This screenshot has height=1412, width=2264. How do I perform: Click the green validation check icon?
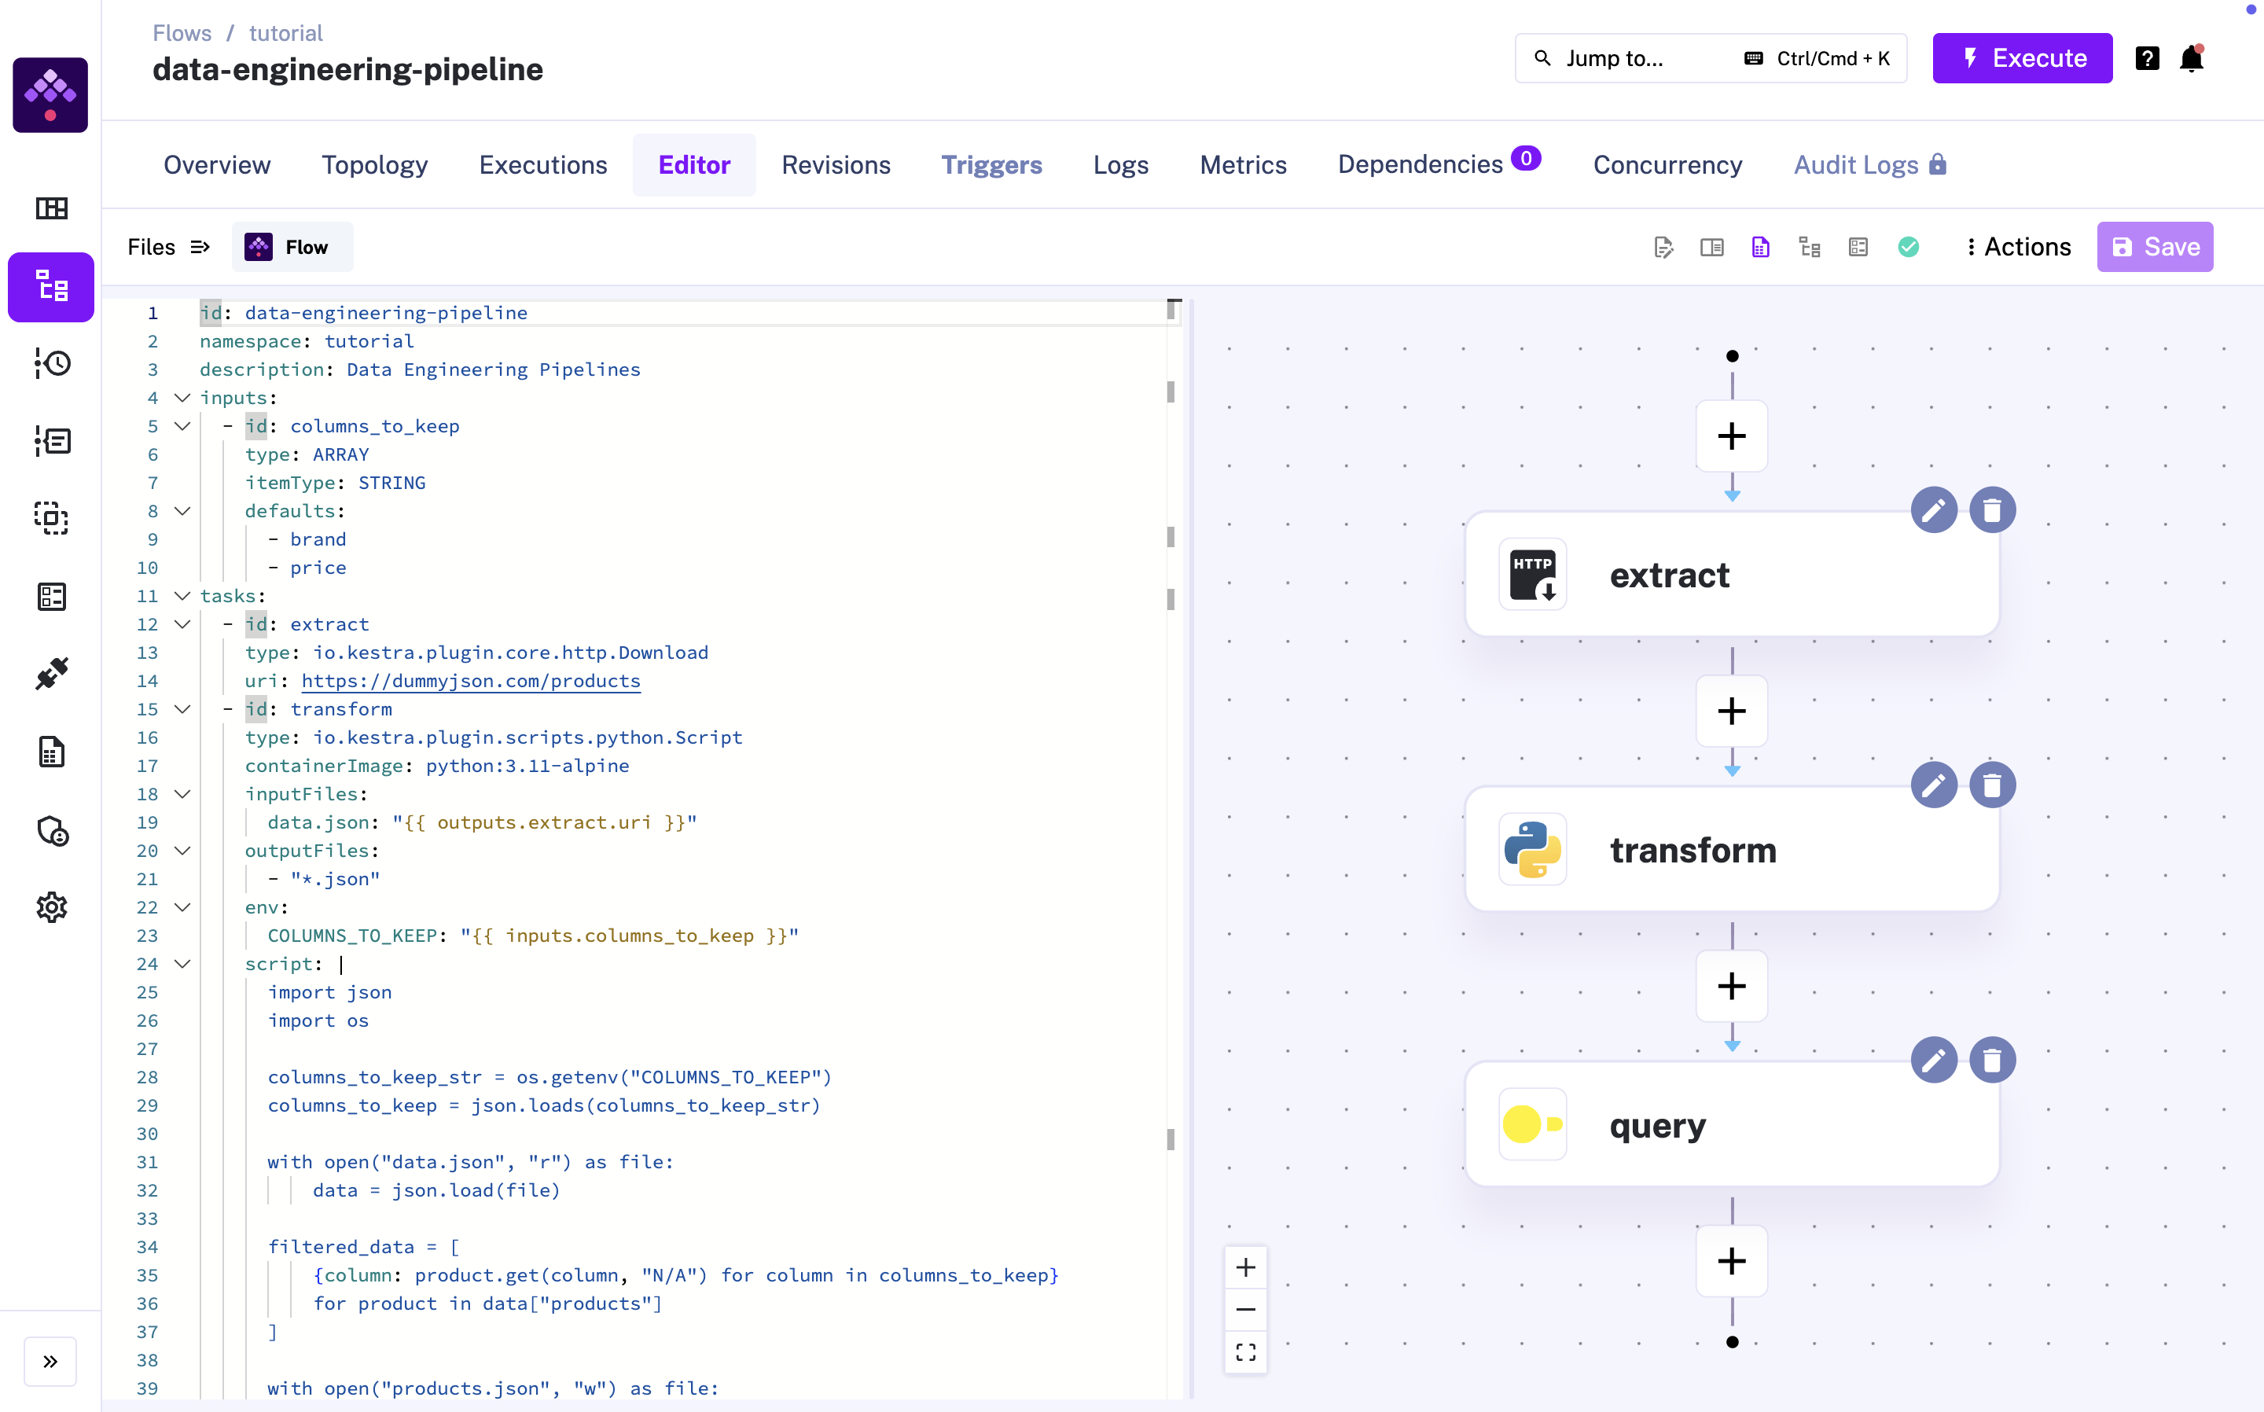(x=1910, y=247)
